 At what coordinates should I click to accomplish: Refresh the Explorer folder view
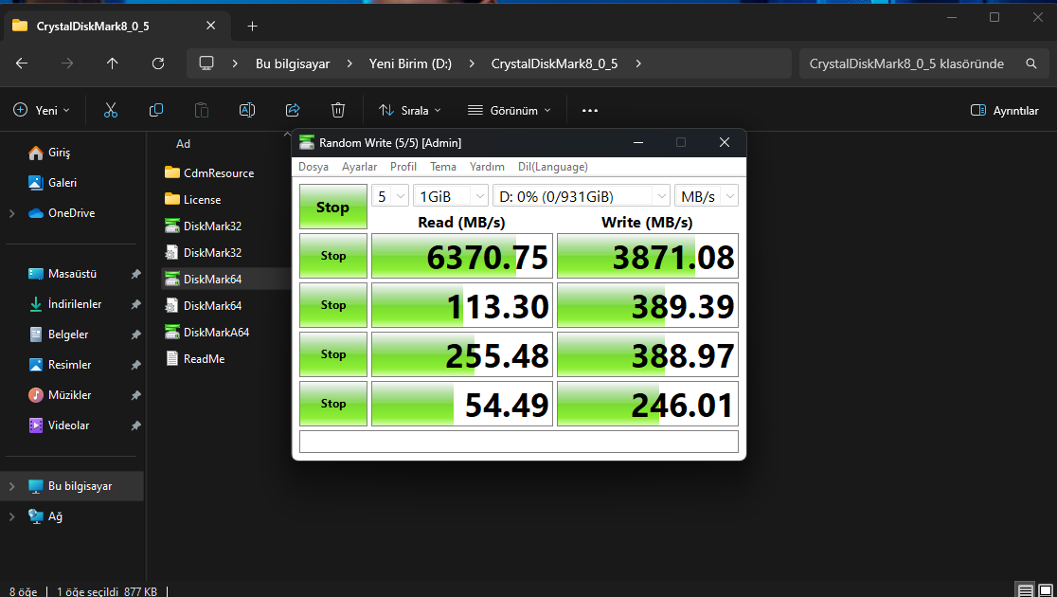pos(158,63)
